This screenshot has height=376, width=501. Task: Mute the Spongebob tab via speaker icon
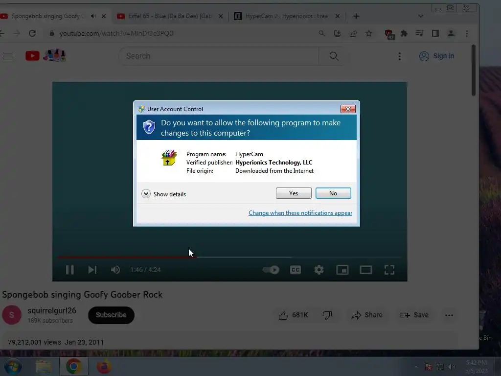93,16
